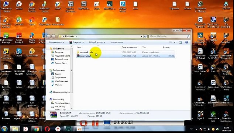This screenshot has width=234, height=133.
Task: Select Домашняя группа in the navigation pane
Action: point(62,92)
